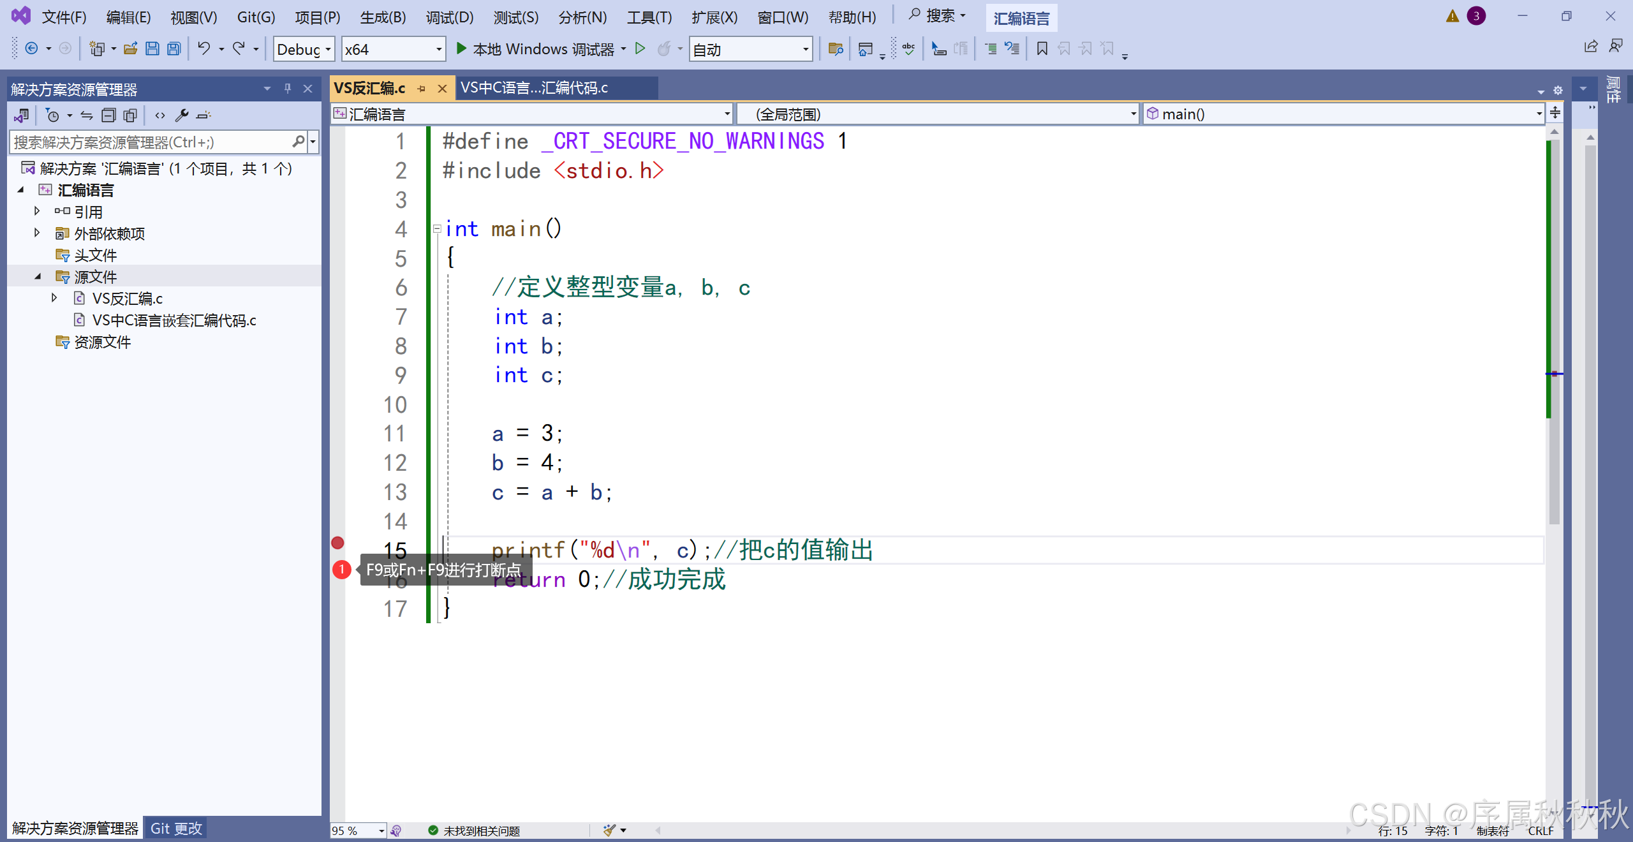
Task: Click the editor vertical scrollbar thumb
Action: coord(1555,332)
